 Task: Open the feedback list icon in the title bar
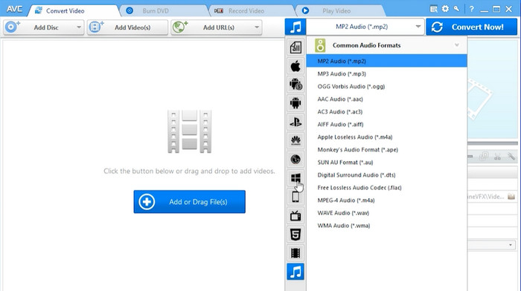pos(434,10)
